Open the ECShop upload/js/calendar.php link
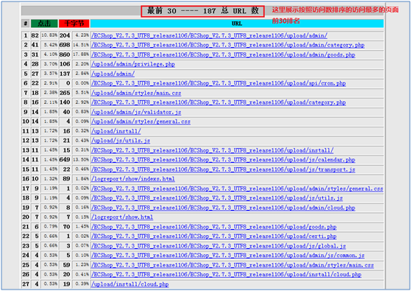This screenshot has height=291, width=412. 223,160
